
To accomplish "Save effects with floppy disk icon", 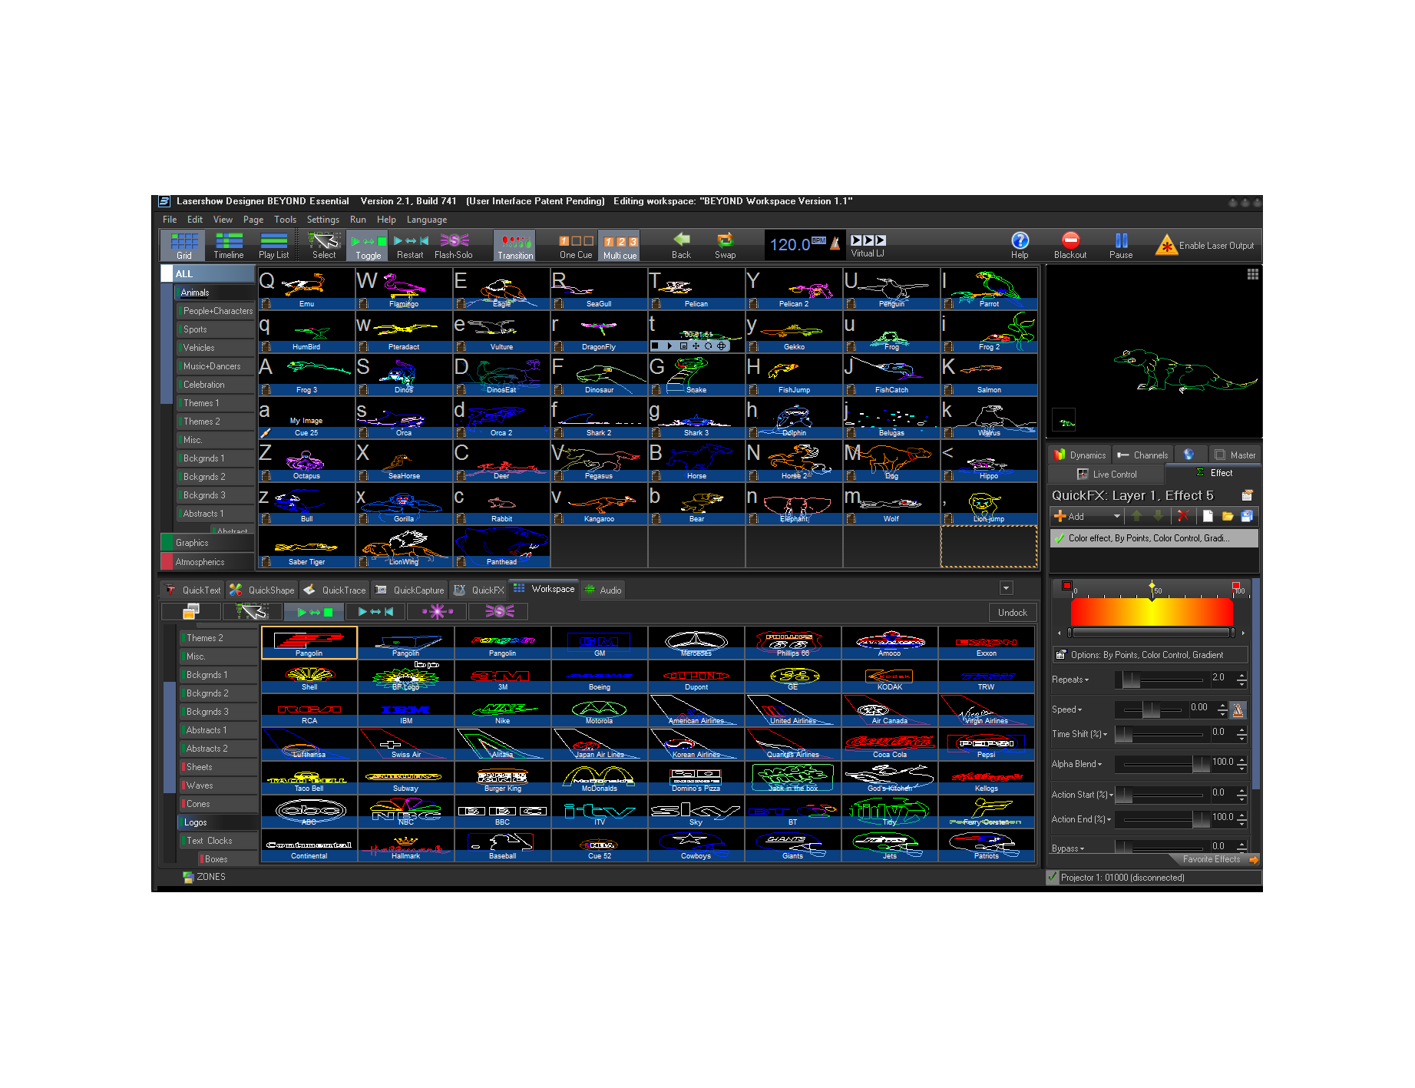I will (x=1247, y=516).
